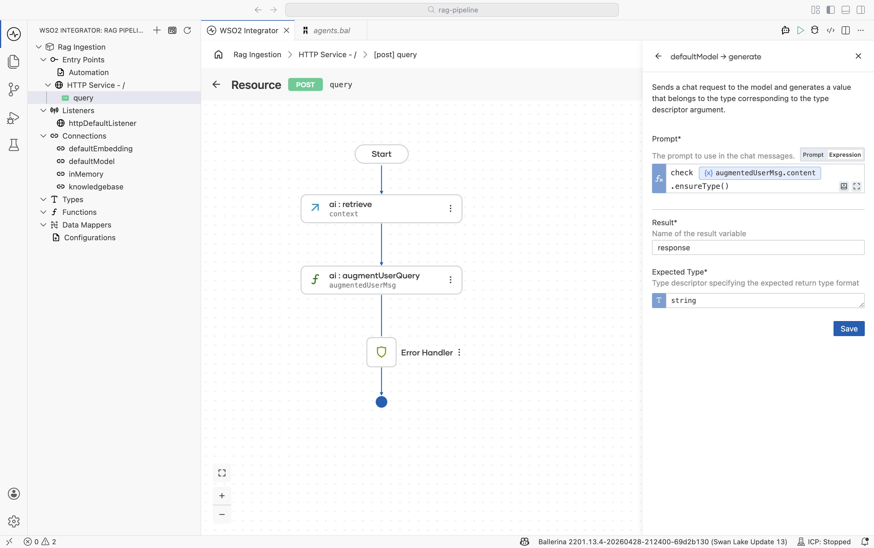Collapse the Connections section

point(44,135)
